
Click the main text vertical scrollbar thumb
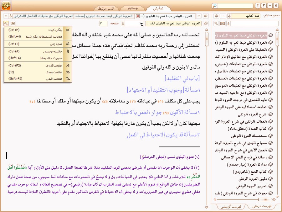tap(207, 39)
